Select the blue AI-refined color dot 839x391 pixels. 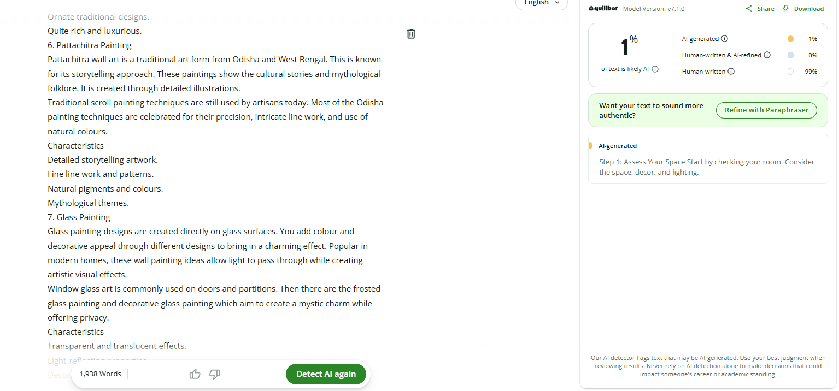(790, 55)
